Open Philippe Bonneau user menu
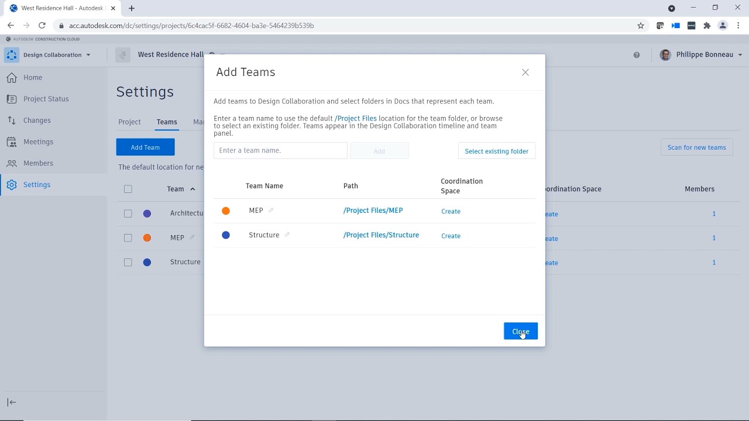The image size is (749, 421). pyautogui.click(x=701, y=55)
